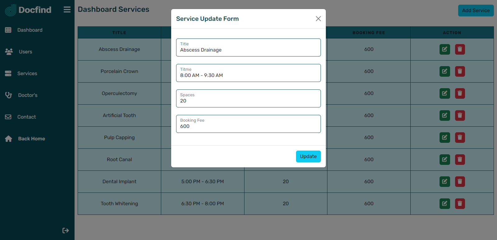
Task: Edit the Tooth Whitening service
Action: coord(445,204)
